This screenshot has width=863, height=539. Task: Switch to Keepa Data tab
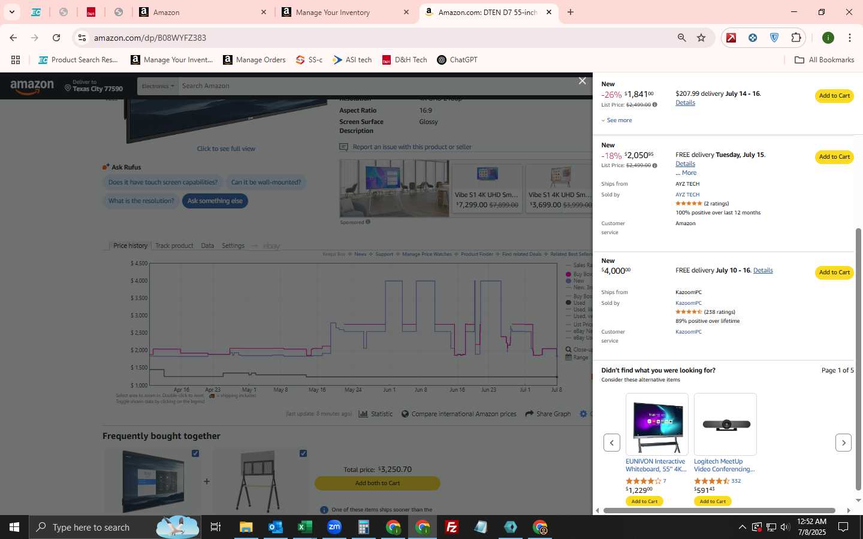pos(207,246)
